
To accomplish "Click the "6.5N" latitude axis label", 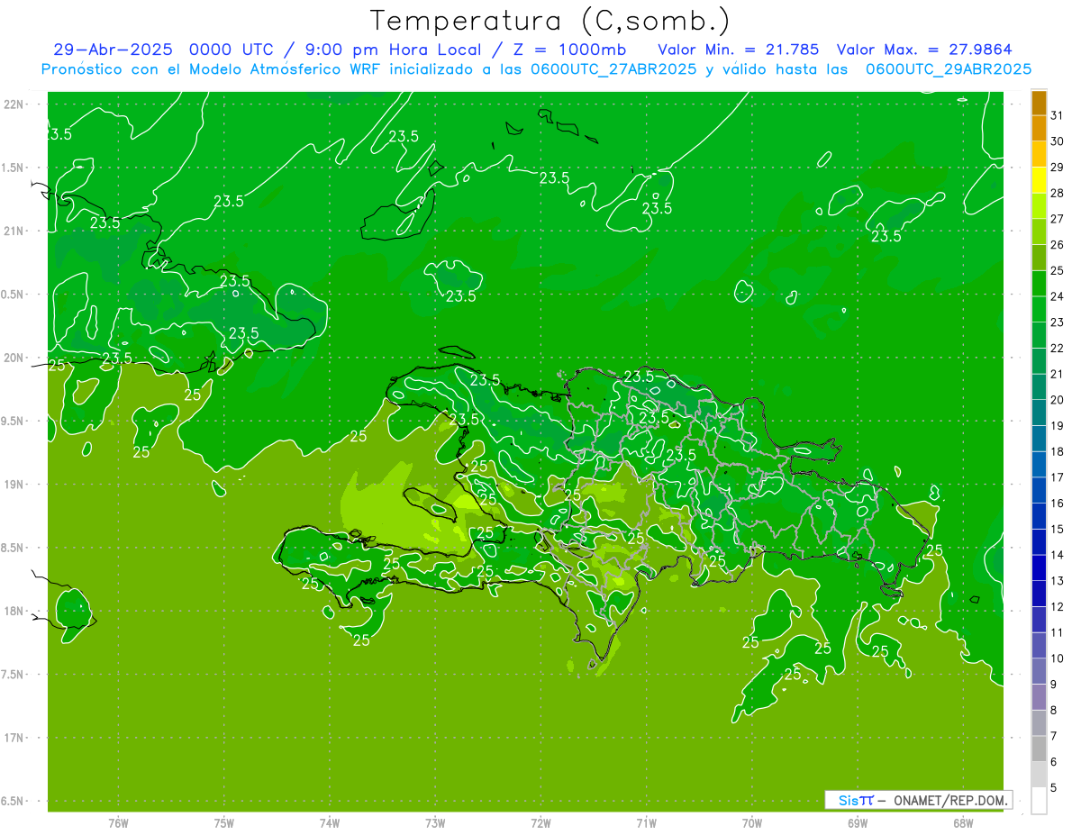I will tap(14, 801).
